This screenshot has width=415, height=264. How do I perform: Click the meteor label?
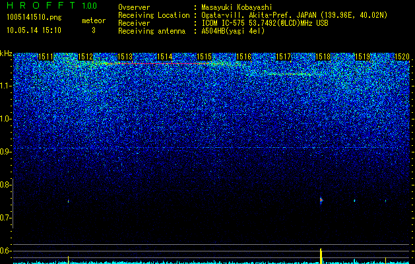tap(94, 20)
